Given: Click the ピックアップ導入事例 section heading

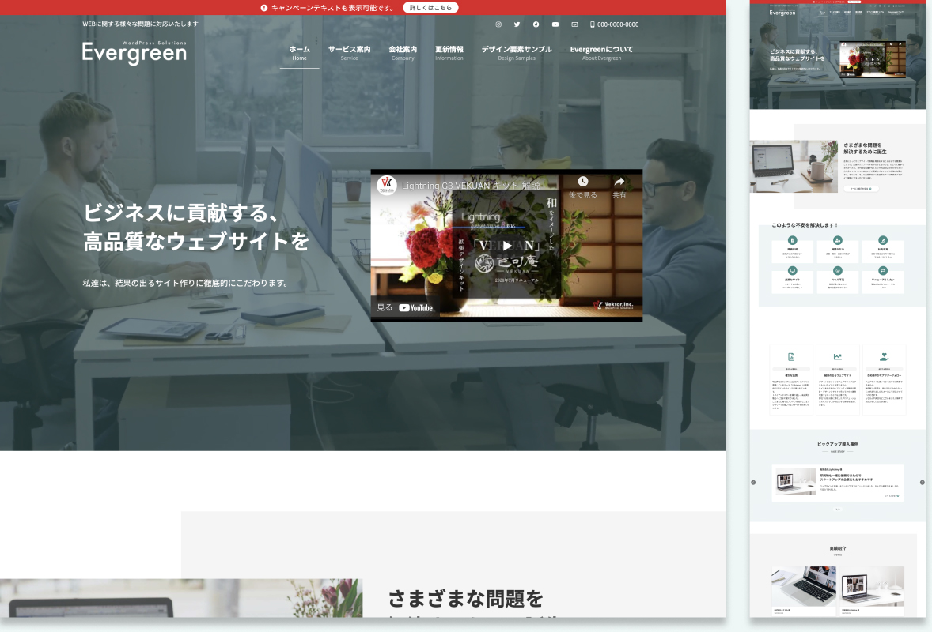Looking at the screenshot, I should pos(838,444).
